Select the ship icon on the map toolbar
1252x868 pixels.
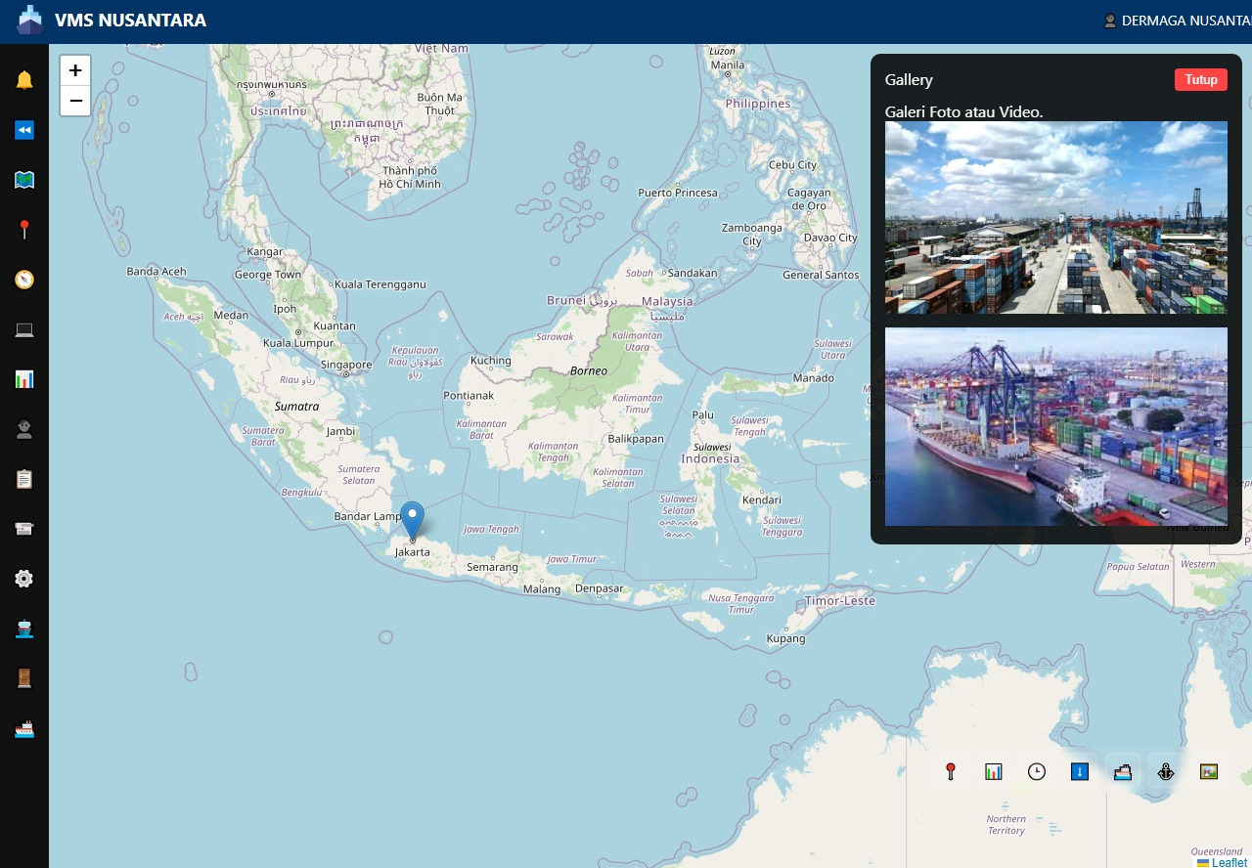click(1122, 771)
